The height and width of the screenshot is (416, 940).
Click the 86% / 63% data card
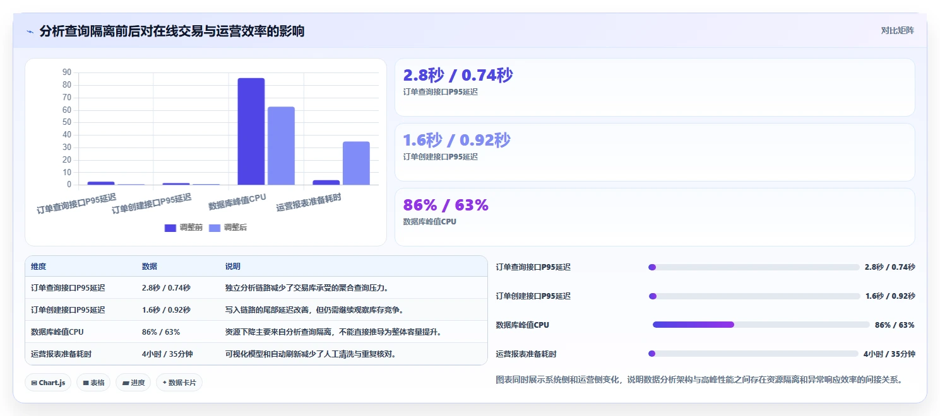tap(655, 217)
